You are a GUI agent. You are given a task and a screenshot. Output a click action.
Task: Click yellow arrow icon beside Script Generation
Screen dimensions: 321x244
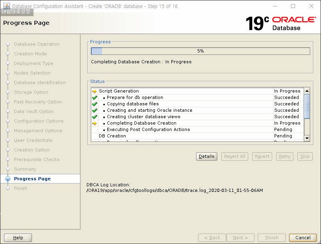coord(94,91)
